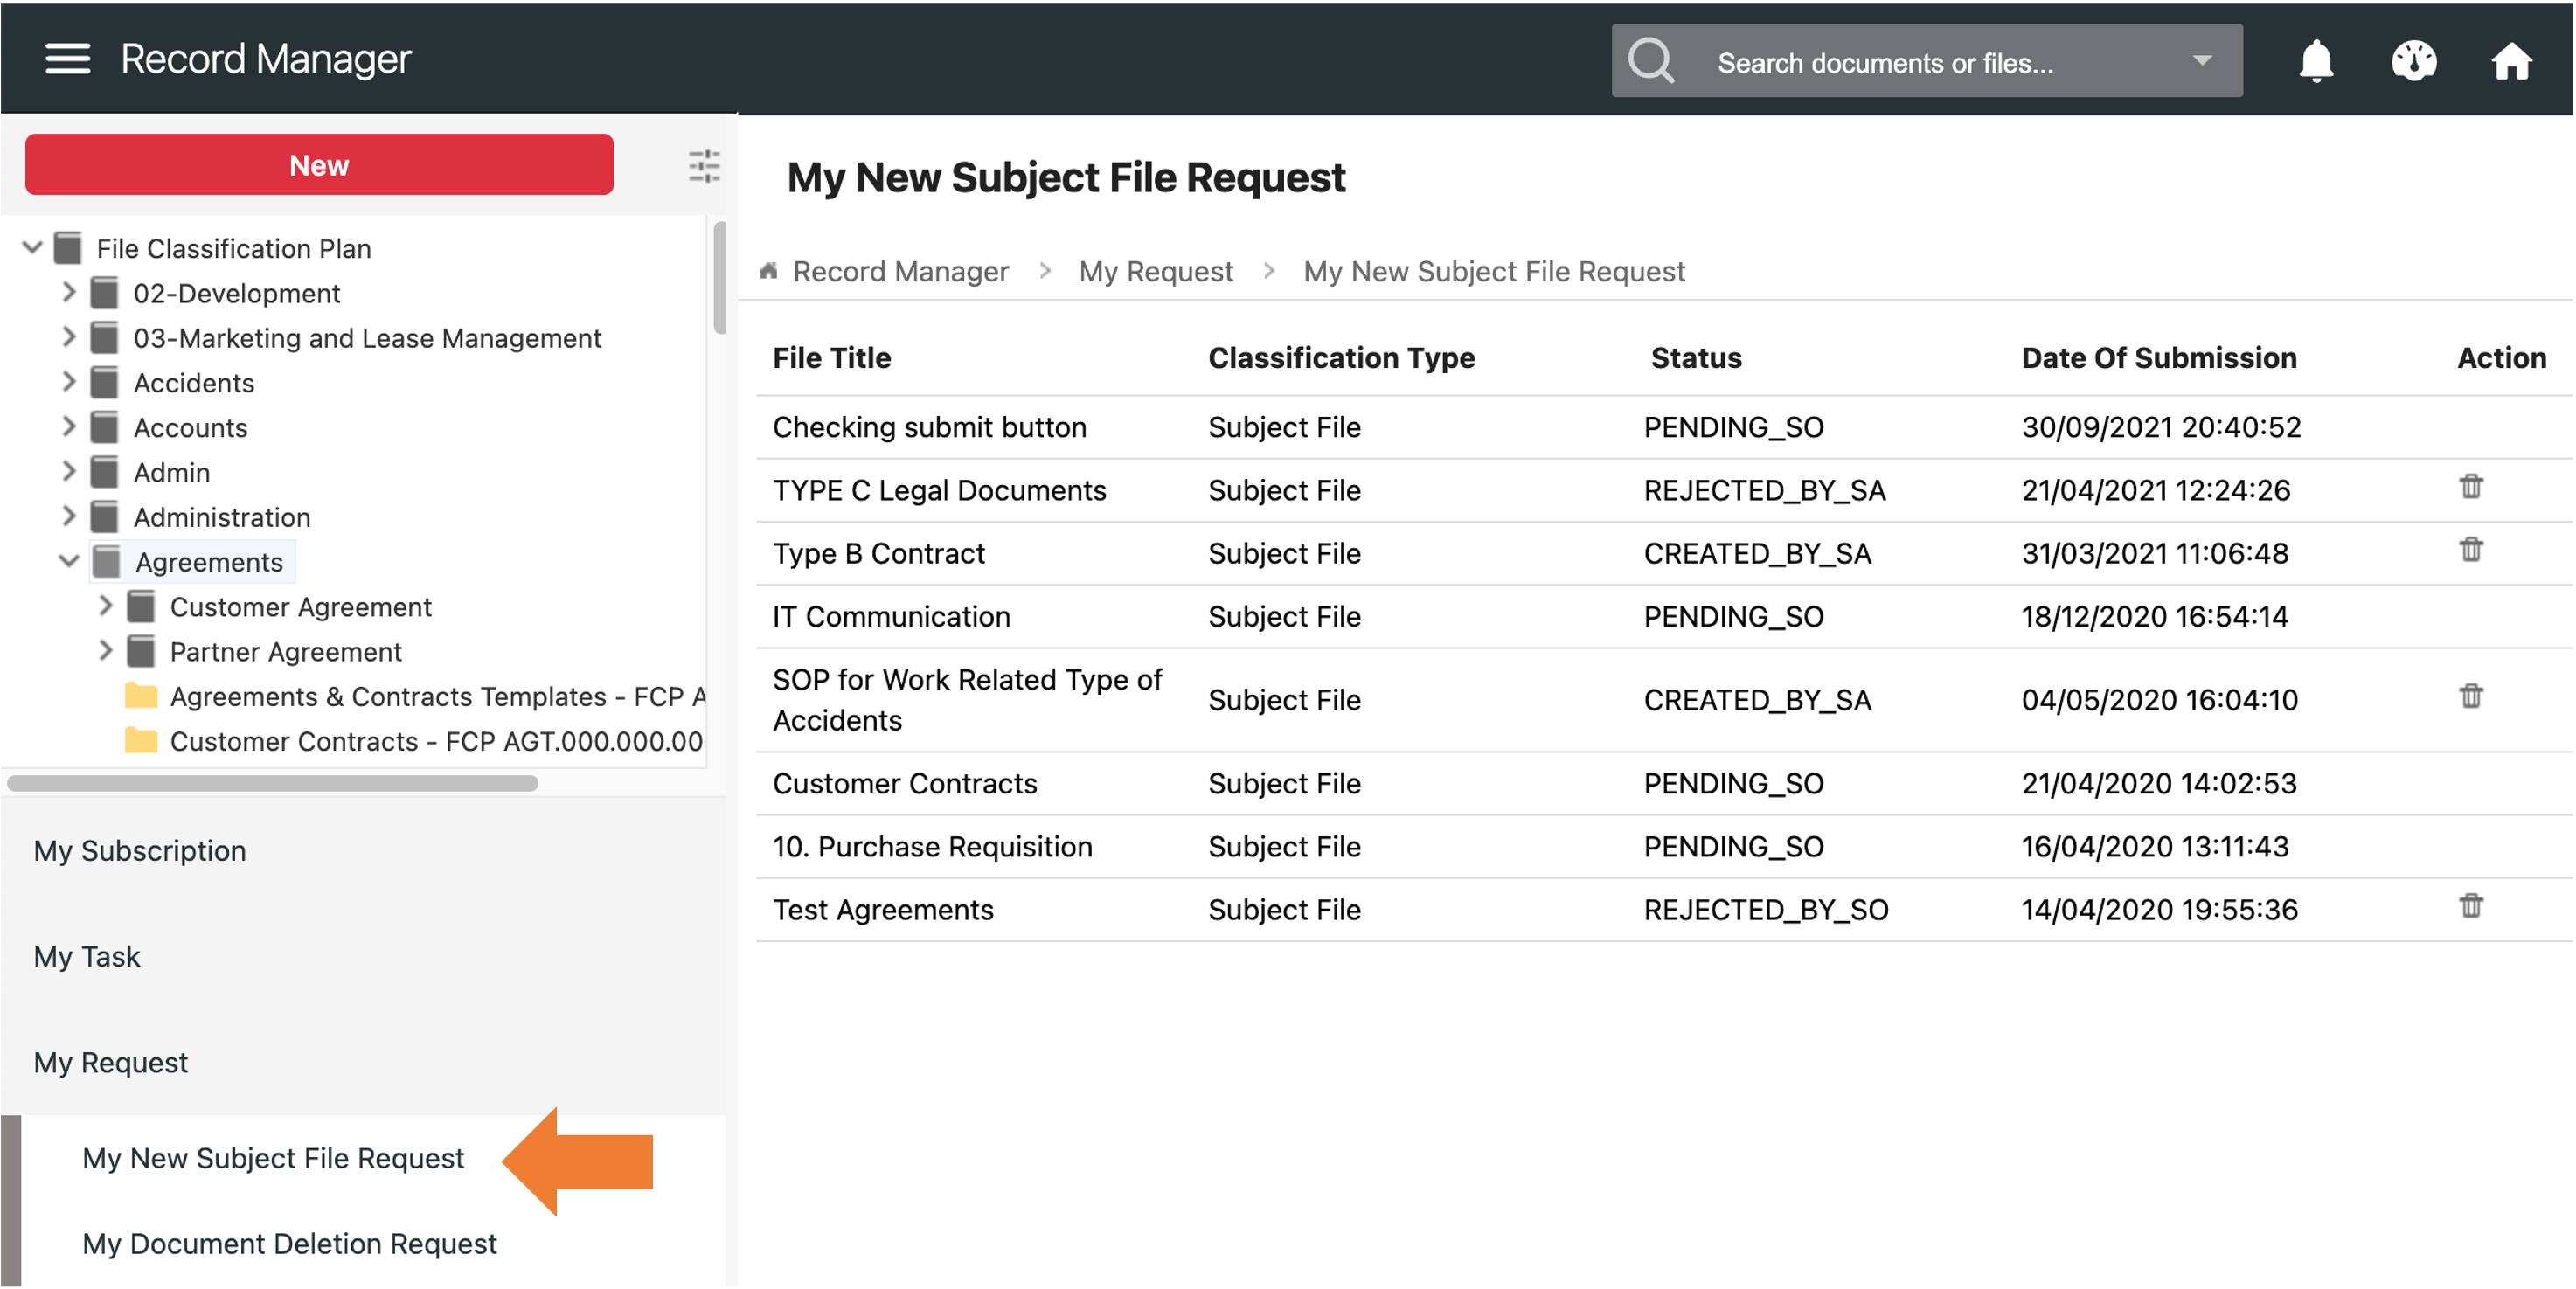Image resolution: width=2576 pixels, height=1289 pixels.
Task: Open the filter sliders icon beside New
Action: point(704,166)
